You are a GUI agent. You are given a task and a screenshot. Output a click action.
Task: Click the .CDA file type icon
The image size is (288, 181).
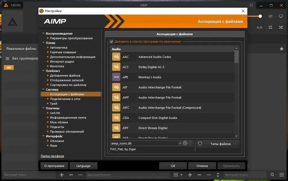click(x=116, y=118)
